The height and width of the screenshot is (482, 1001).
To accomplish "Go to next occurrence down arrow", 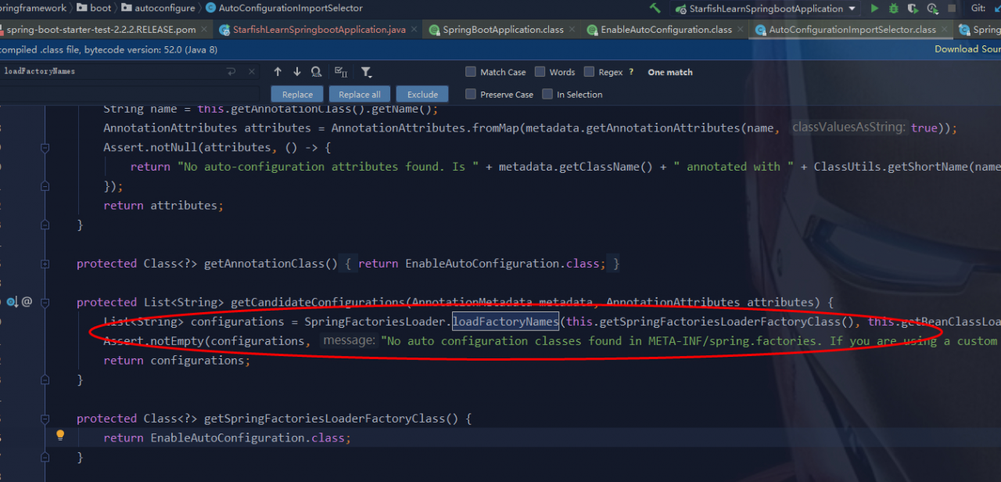I will click(x=297, y=72).
